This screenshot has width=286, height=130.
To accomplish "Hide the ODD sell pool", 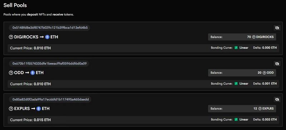I will (x=277, y=64).
